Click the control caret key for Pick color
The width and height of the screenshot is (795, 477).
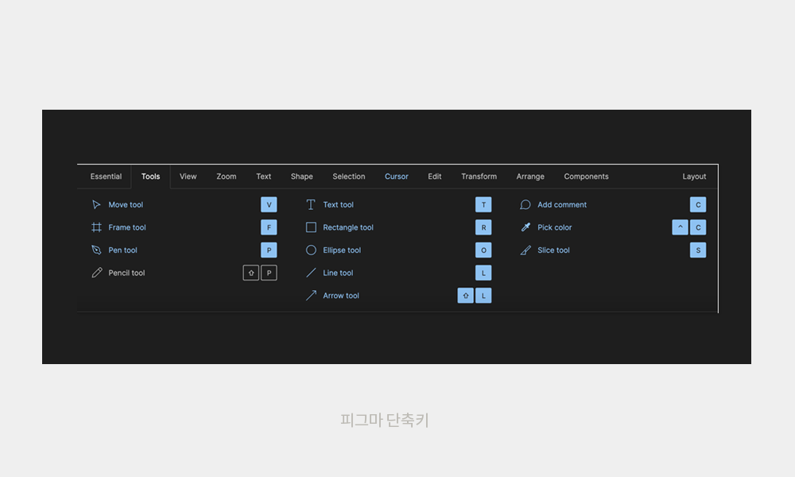(680, 227)
